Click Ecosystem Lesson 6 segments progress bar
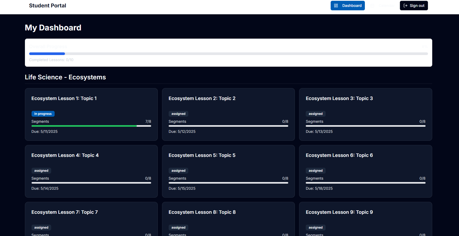 click(x=365, y=183)
